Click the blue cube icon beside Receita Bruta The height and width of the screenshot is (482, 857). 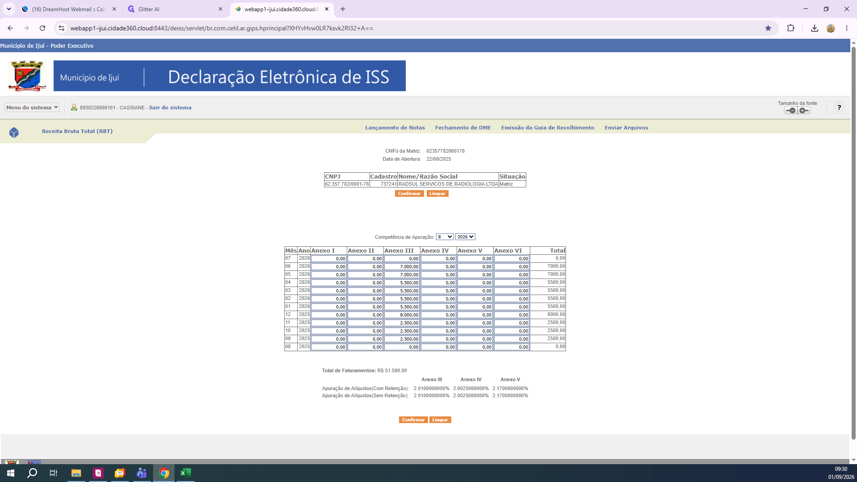[x=14, y=132]
